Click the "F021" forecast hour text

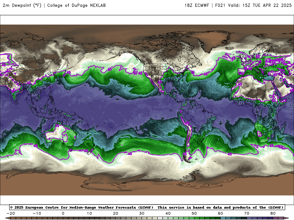220,5
